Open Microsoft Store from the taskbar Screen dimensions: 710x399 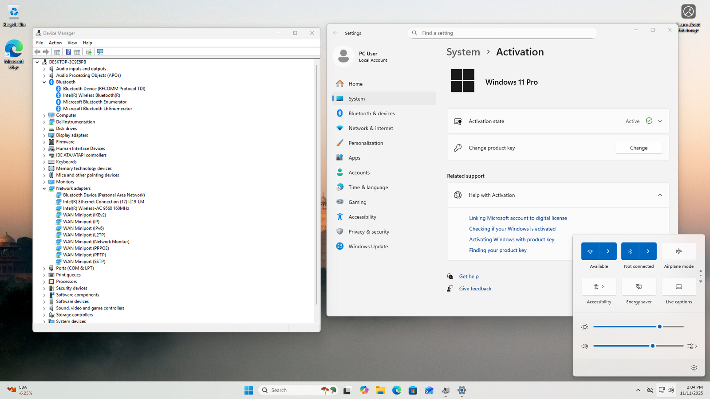[x=413, y=390]
